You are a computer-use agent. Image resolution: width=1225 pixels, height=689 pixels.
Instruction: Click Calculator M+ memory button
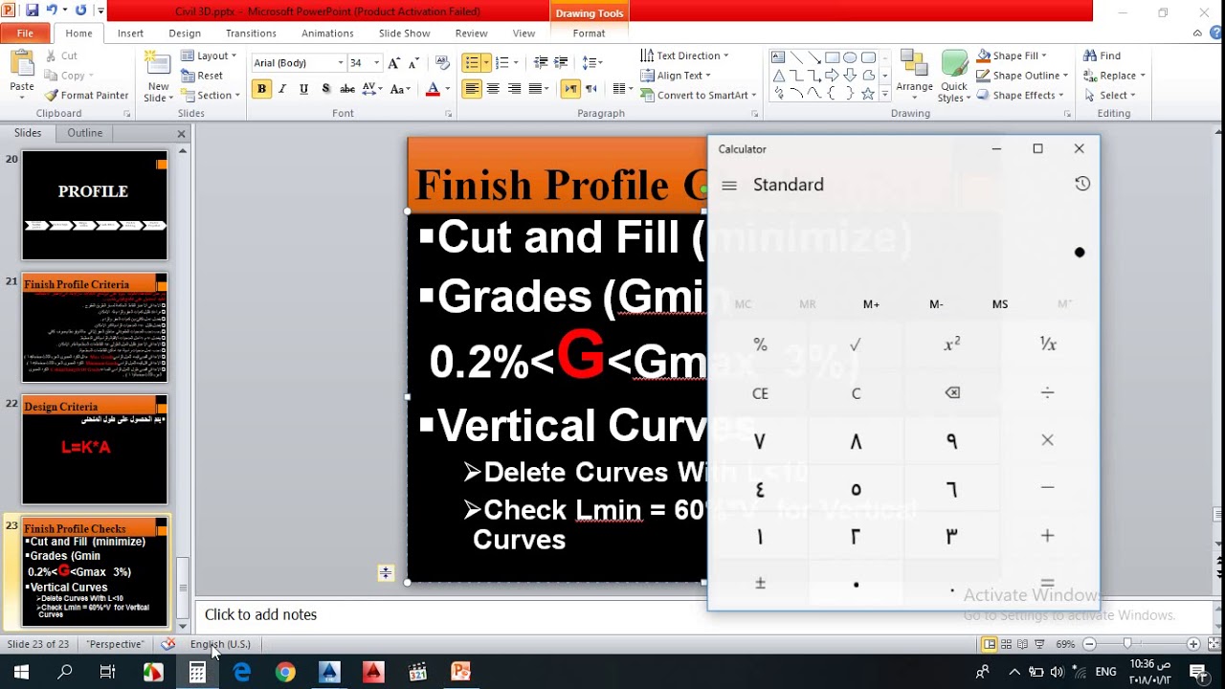pyautogui.click(x=871, y=304)
